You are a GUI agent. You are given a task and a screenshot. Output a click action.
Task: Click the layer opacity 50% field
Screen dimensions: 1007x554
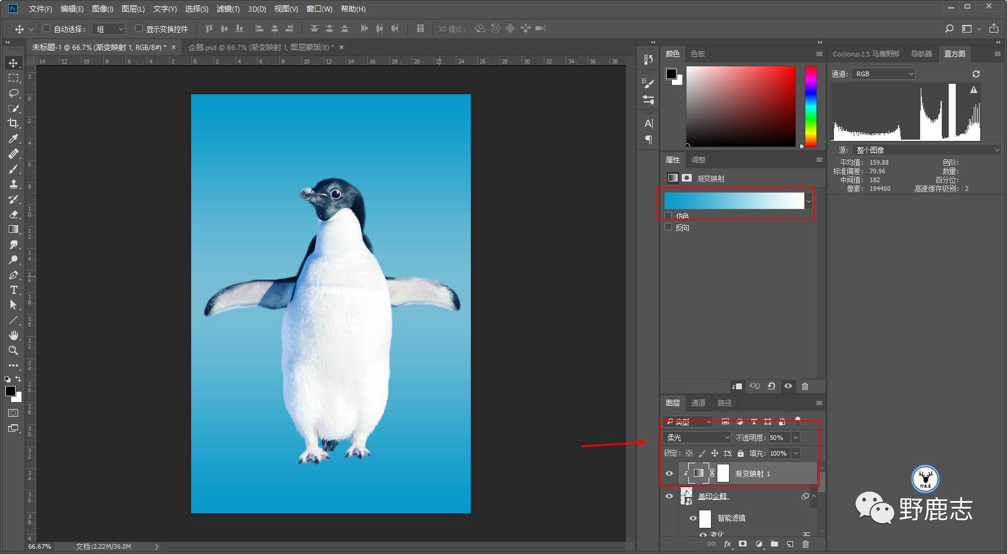(778, 438)
